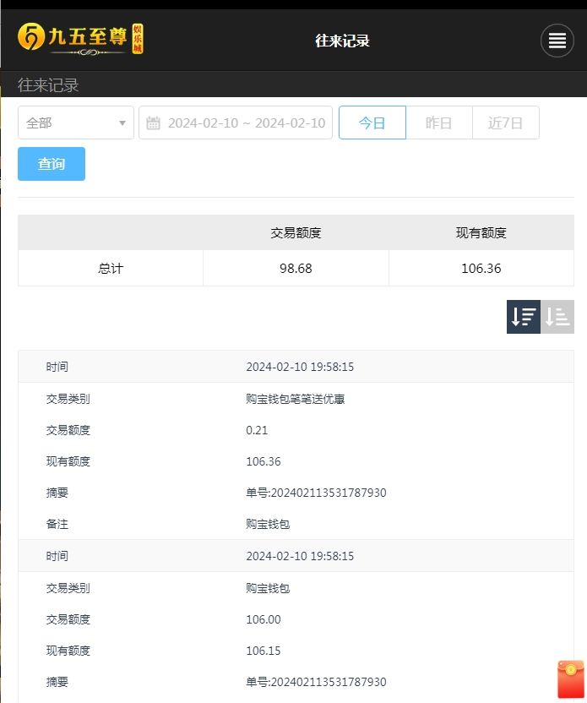Click the 总计 row label

click(111, 269)
